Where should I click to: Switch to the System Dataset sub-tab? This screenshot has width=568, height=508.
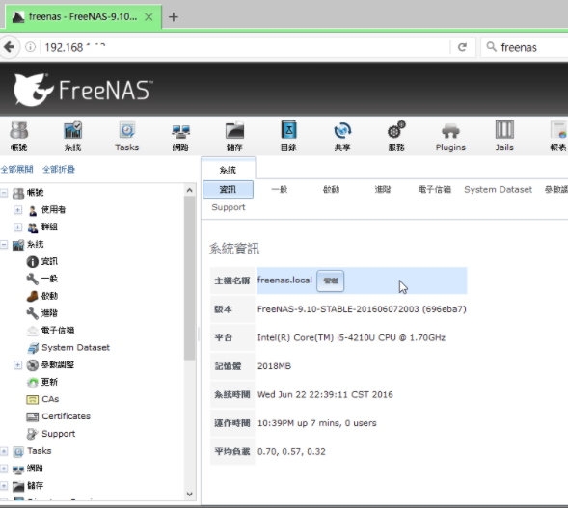point(499,189)
